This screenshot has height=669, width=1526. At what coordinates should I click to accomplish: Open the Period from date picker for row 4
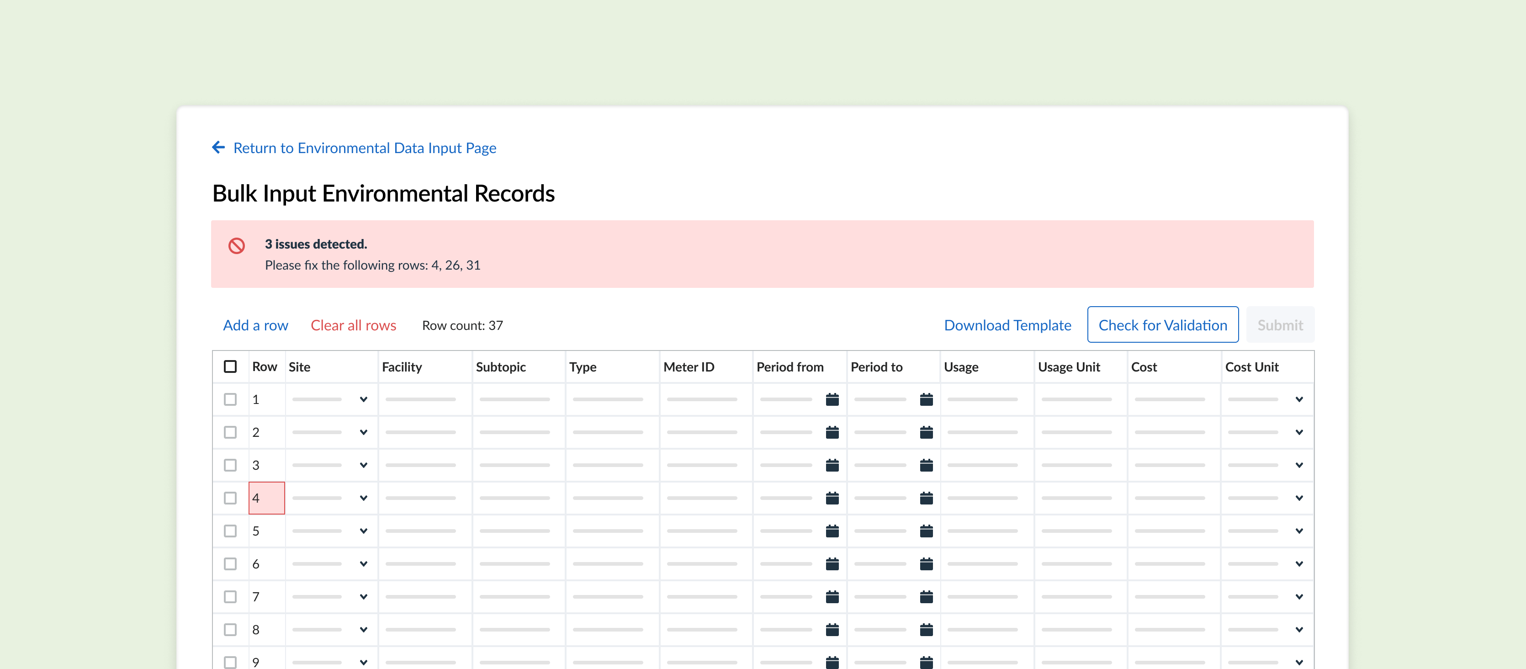coord(832,498)
